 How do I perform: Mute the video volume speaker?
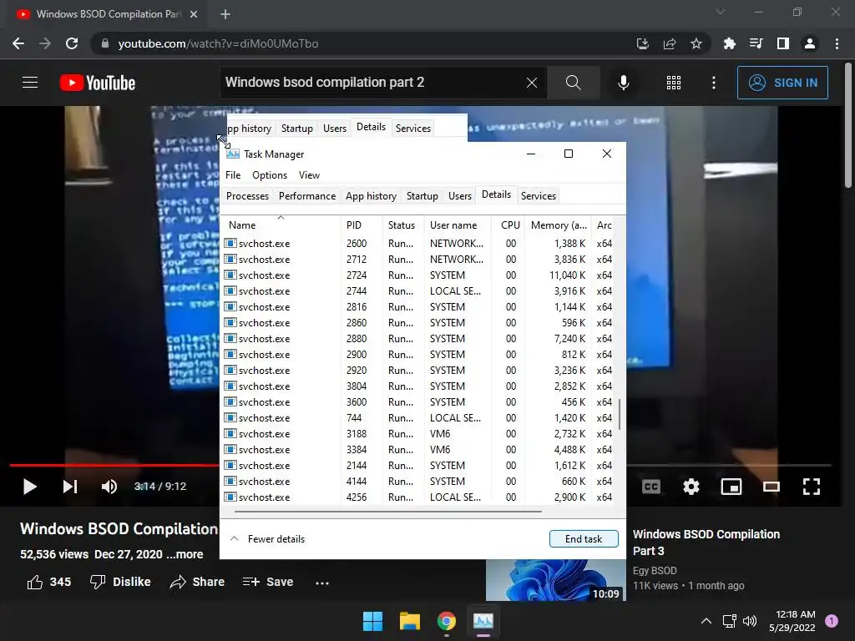click(109, 487)
